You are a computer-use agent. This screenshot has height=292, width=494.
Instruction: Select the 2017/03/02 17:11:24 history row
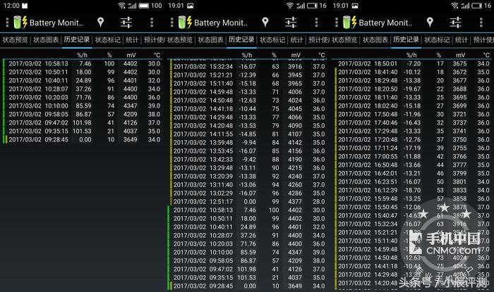(413, 148)
